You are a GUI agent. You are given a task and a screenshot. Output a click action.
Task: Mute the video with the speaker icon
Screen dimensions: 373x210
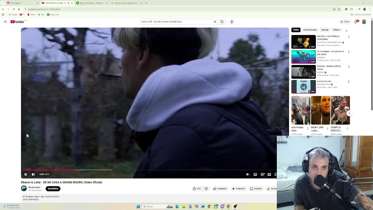[33, 174]
